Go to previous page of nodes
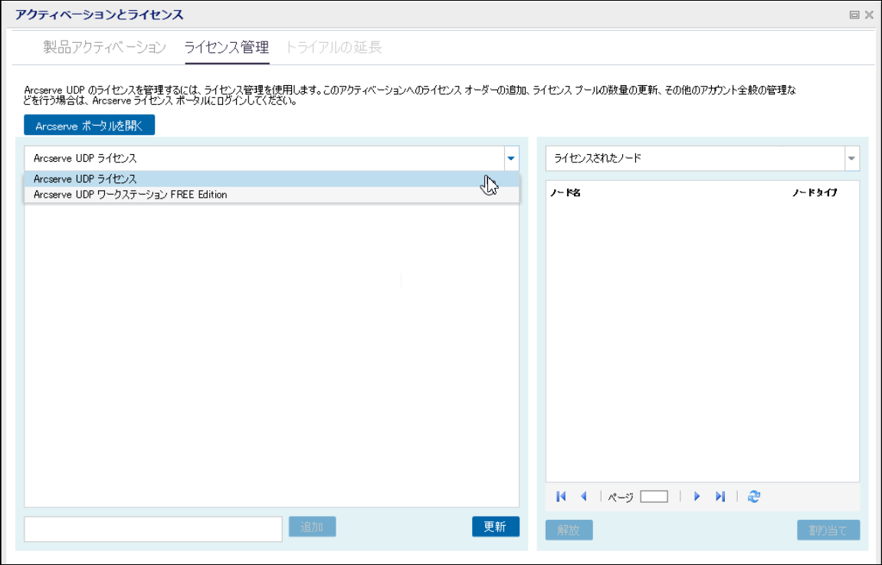Viewport: 882px width, 565px height. pos(584,496)
